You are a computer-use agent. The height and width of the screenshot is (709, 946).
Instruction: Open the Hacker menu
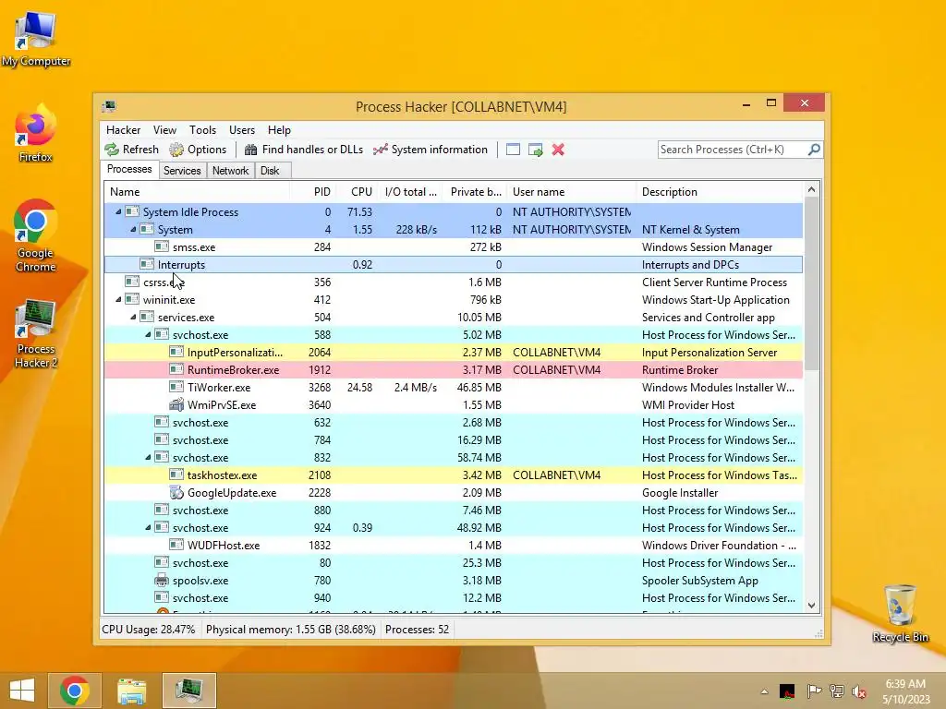123,129
